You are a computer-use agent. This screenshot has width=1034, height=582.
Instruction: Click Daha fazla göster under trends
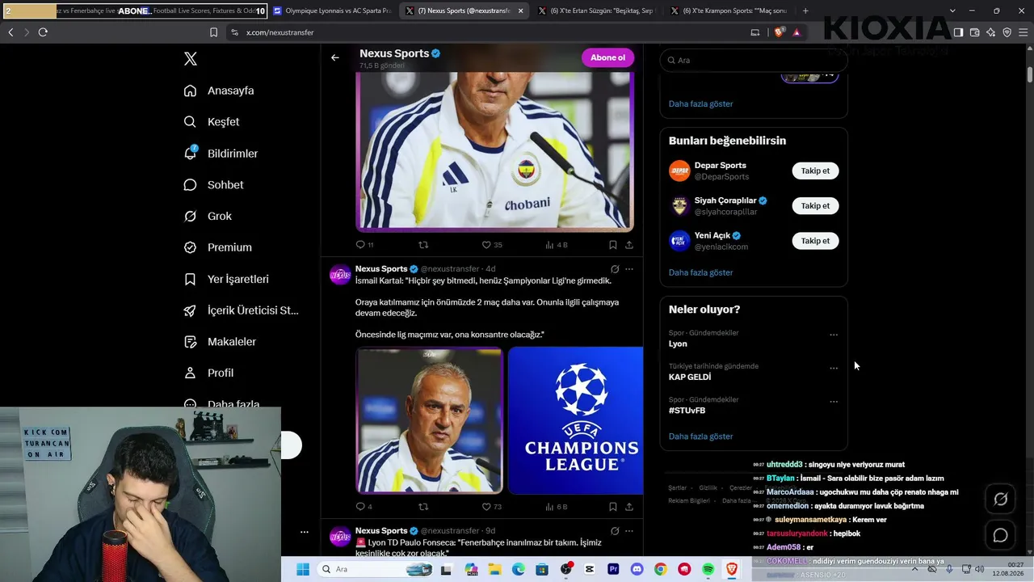point(700,436)
